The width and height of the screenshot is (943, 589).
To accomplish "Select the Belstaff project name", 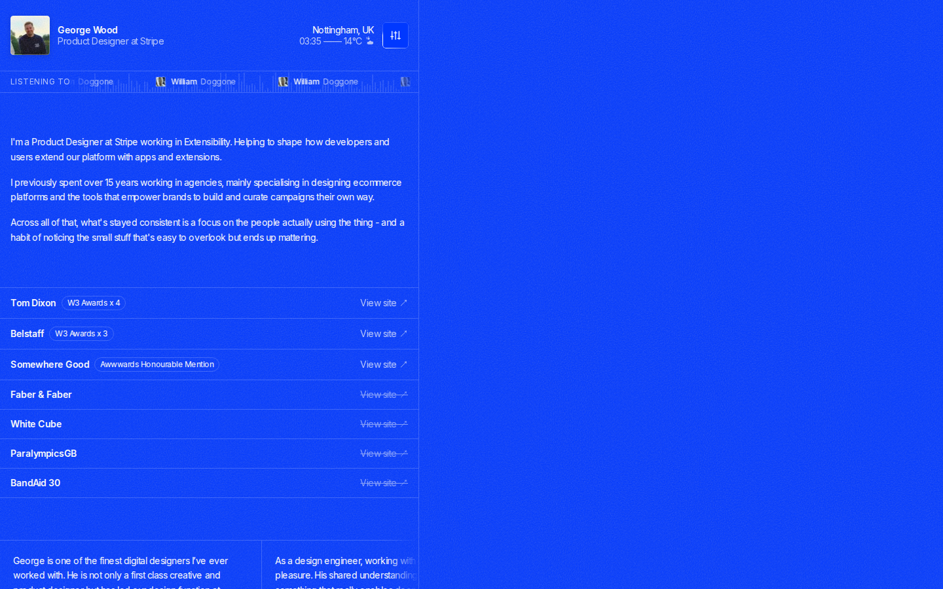I will [x=28, y=334].
